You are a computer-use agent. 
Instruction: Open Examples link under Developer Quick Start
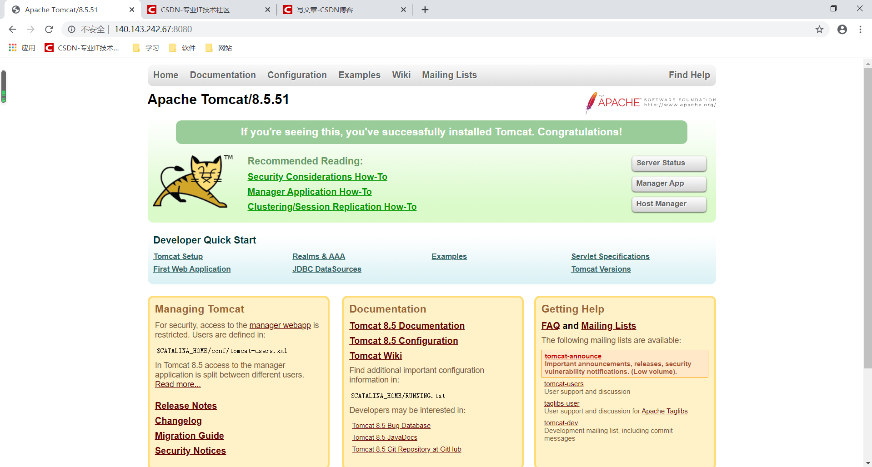449,256
